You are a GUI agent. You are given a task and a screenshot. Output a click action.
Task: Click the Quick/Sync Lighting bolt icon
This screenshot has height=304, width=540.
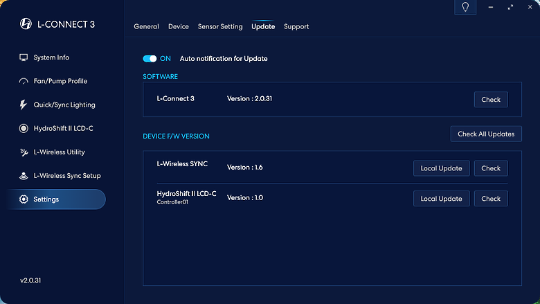[23, 105]
